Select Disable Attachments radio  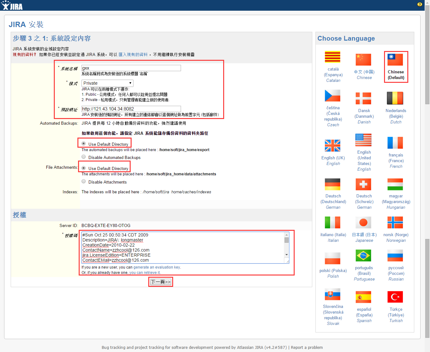[83, 181]
